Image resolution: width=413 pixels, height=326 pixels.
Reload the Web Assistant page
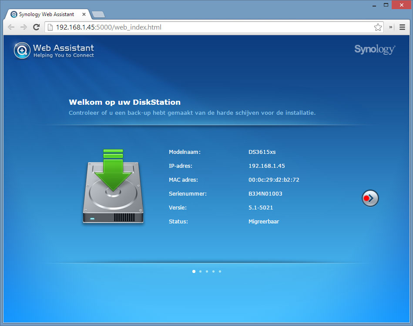click(x=37, y=27)
